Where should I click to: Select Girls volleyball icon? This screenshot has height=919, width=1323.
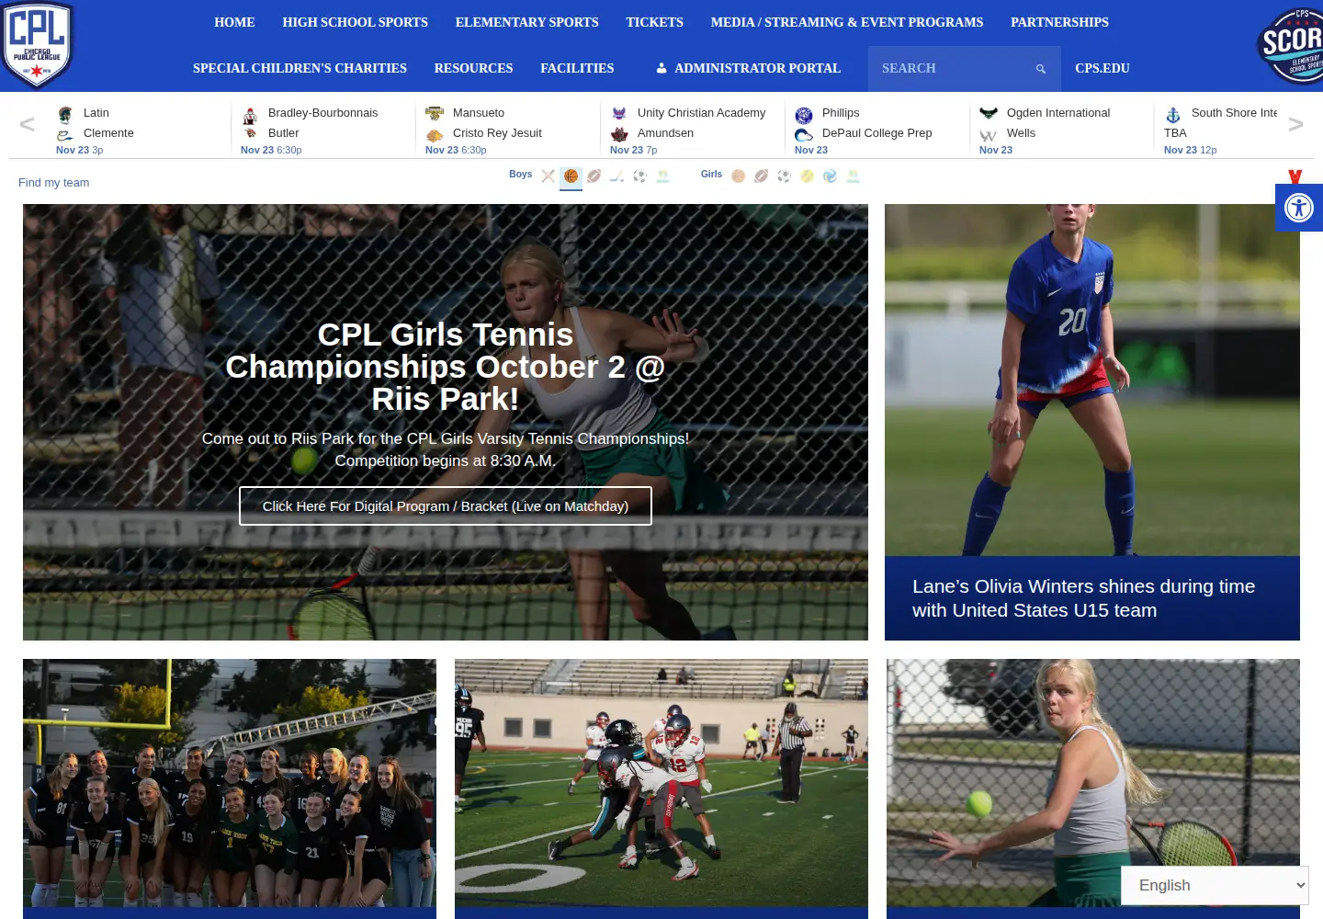tap(830, 176)
